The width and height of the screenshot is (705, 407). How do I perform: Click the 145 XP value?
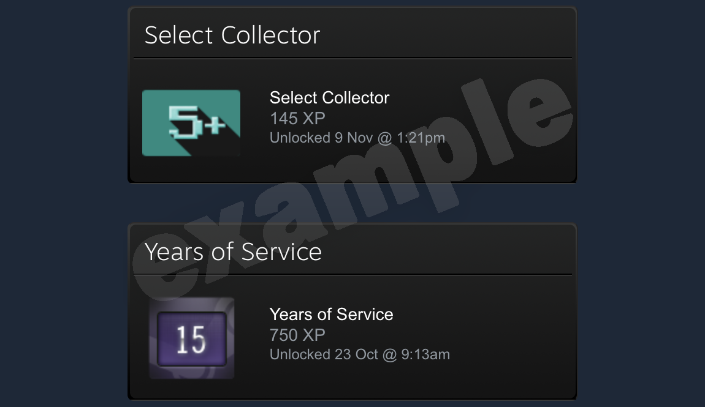coord(297,119)
